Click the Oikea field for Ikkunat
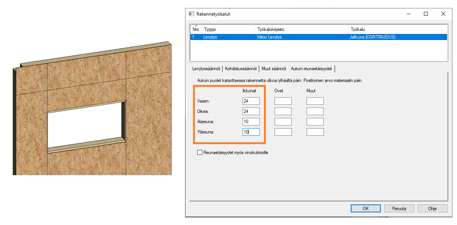The height and width of the screenshot is (225, 457). 251,111
